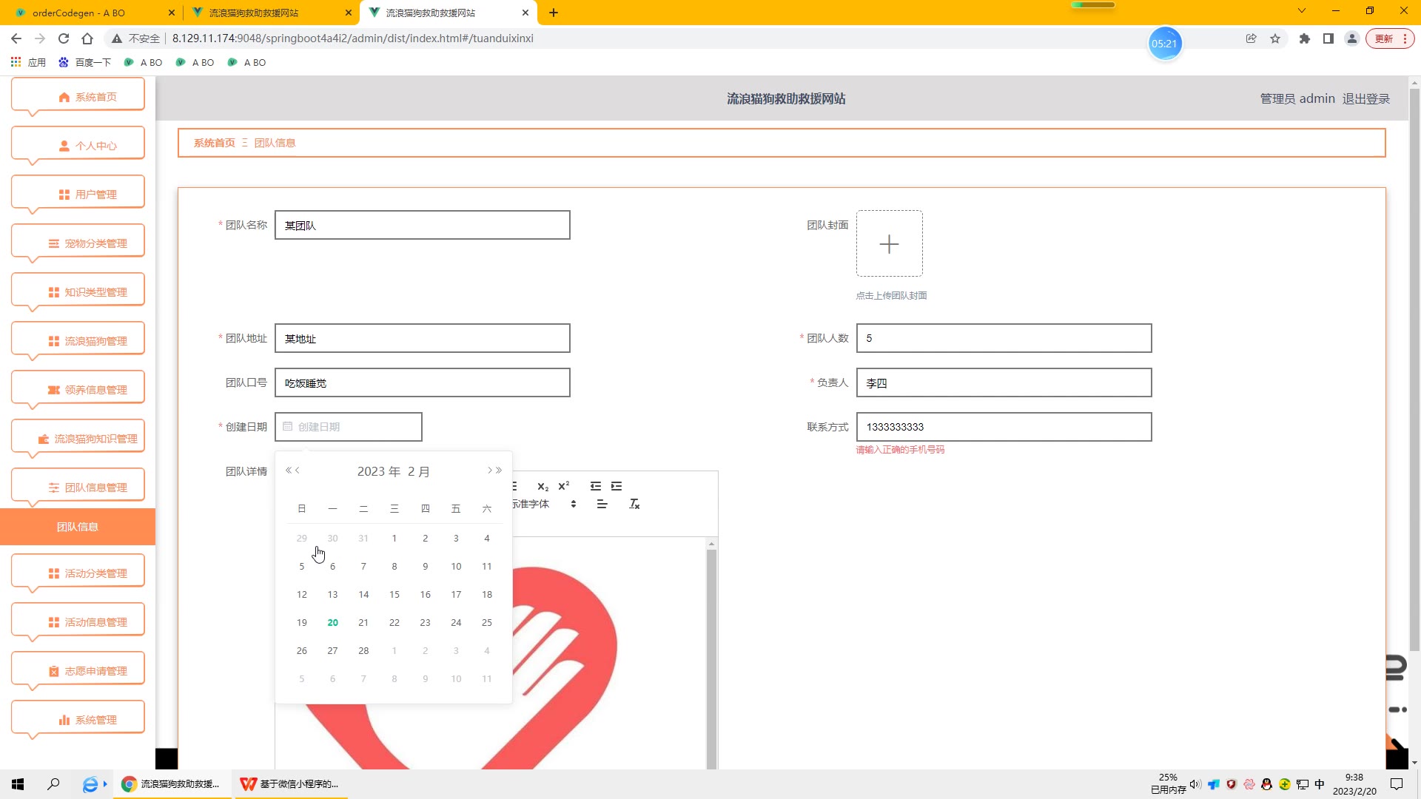Open WPS document in Windows taskbar
This screenshot has width=1421, height=799.
point(292,784)
